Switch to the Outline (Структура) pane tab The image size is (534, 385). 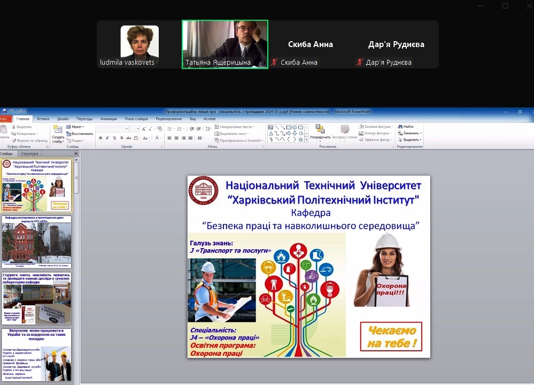click(29, 153)
